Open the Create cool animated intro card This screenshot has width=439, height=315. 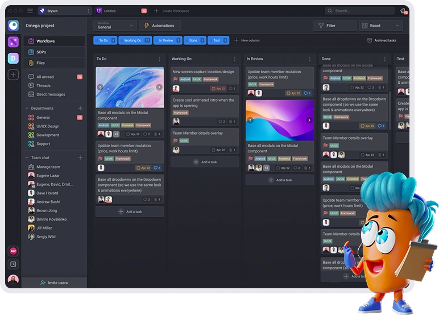(205, 111)
